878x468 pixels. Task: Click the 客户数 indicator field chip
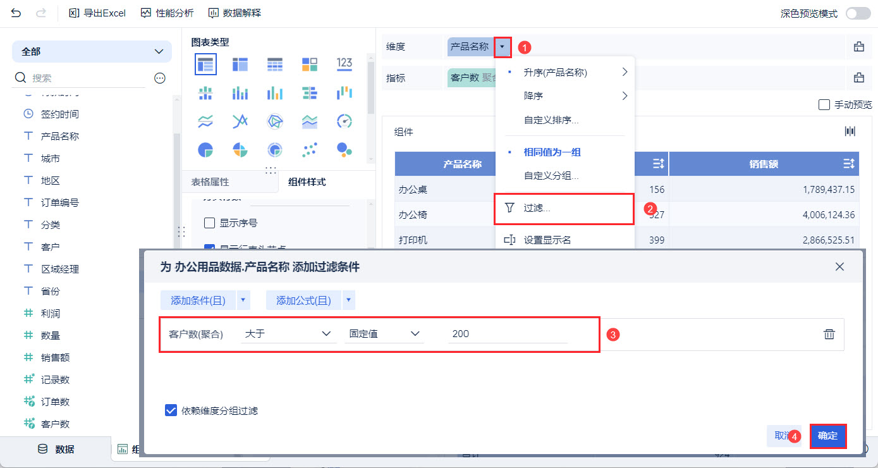(x=472, y=78)
